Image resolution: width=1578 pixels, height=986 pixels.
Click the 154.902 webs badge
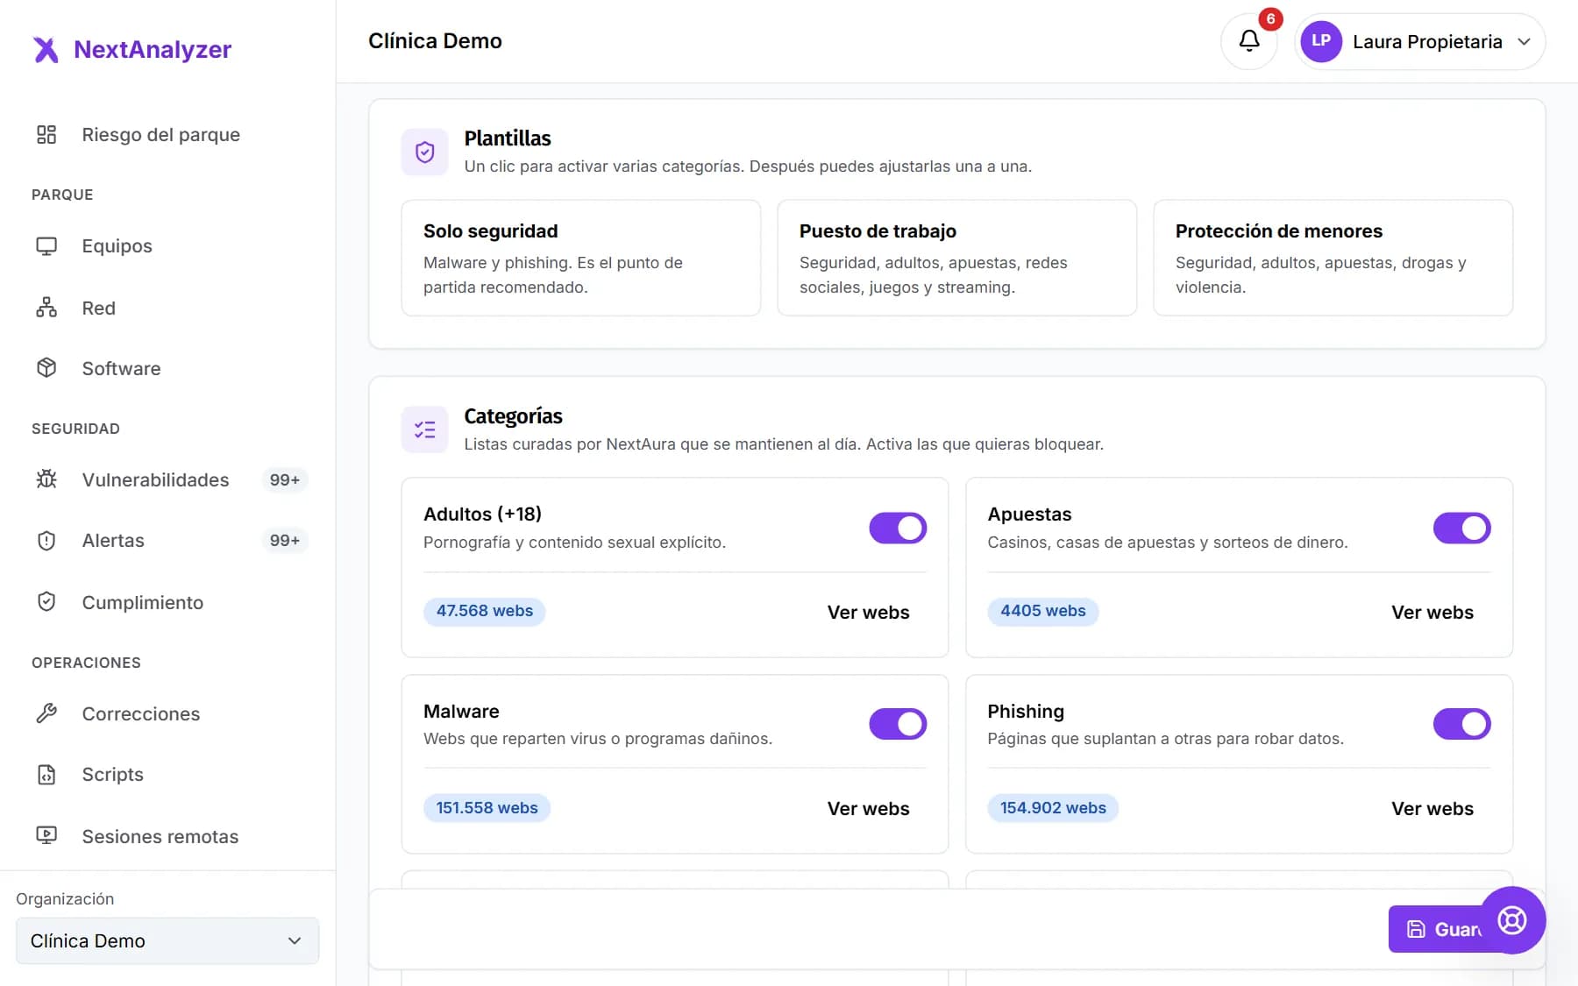(1053, 808)
